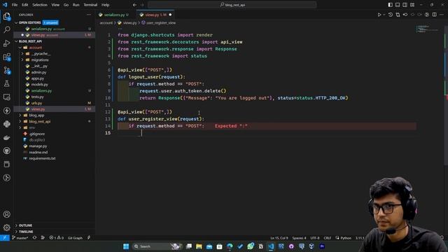Click the user_register_view breadcrumb

coord(161,23)
